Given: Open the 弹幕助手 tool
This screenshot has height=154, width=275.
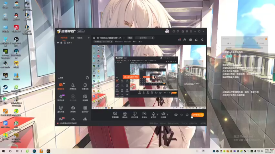Looking at the screenshot, I should point(61,86).
